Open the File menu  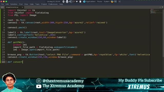pos(2,4)
